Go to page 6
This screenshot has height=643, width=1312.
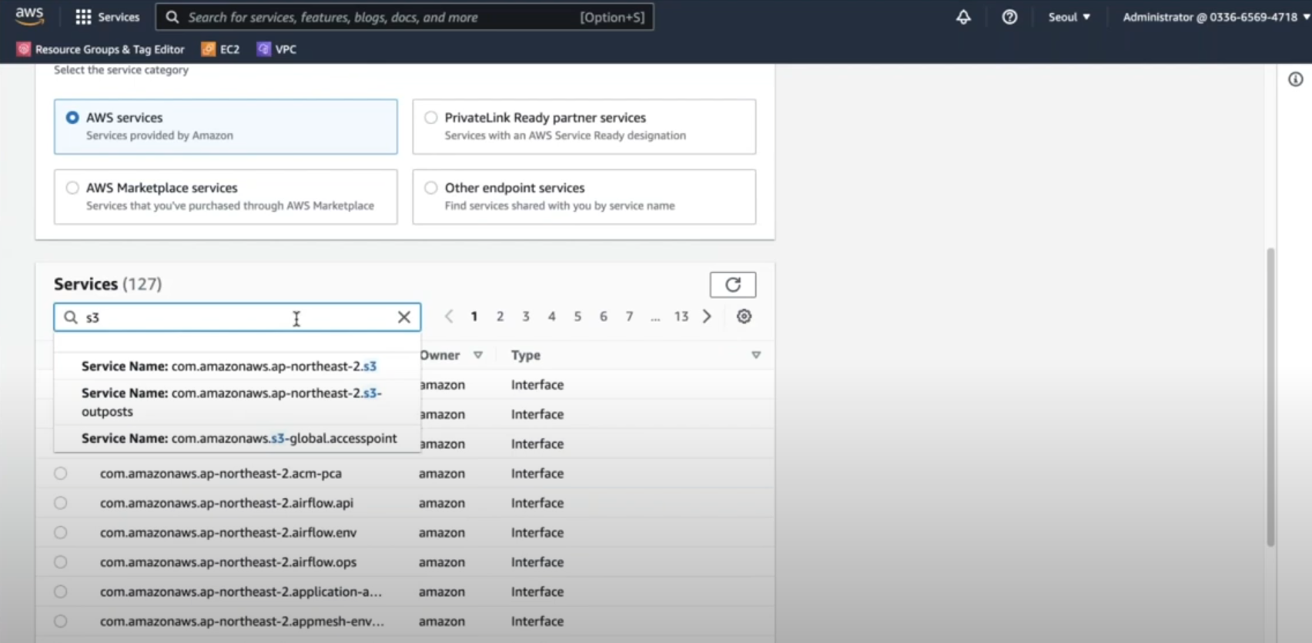[x=604, y=316]
